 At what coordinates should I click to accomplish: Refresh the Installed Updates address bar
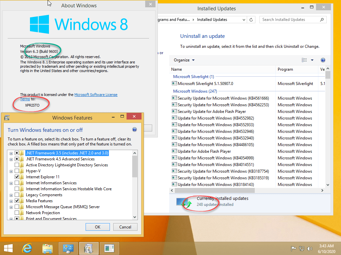pos(251,20)
